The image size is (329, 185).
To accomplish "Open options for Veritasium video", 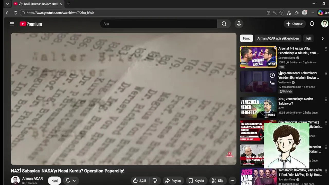I will point(326,73).
